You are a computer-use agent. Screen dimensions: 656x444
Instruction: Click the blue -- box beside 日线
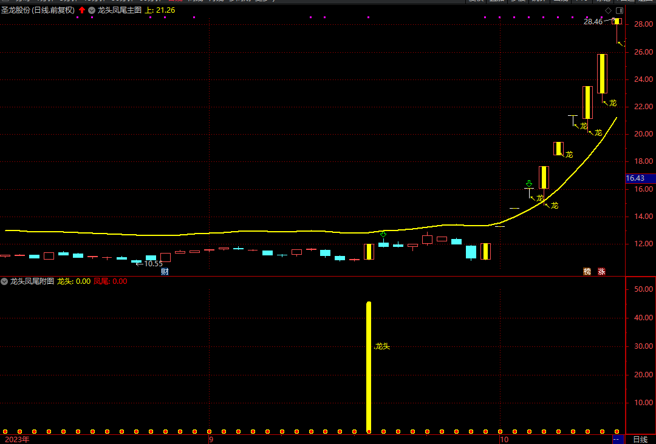pos(617,439)
